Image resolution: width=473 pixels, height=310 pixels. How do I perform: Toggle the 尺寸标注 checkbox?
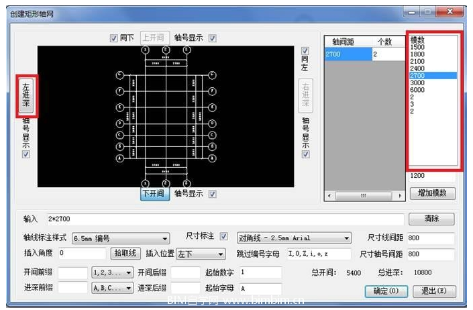(x=223, y=236)
